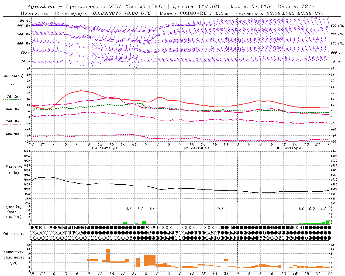Click the precipitation value "0.4"

click(x=301, y=209)
